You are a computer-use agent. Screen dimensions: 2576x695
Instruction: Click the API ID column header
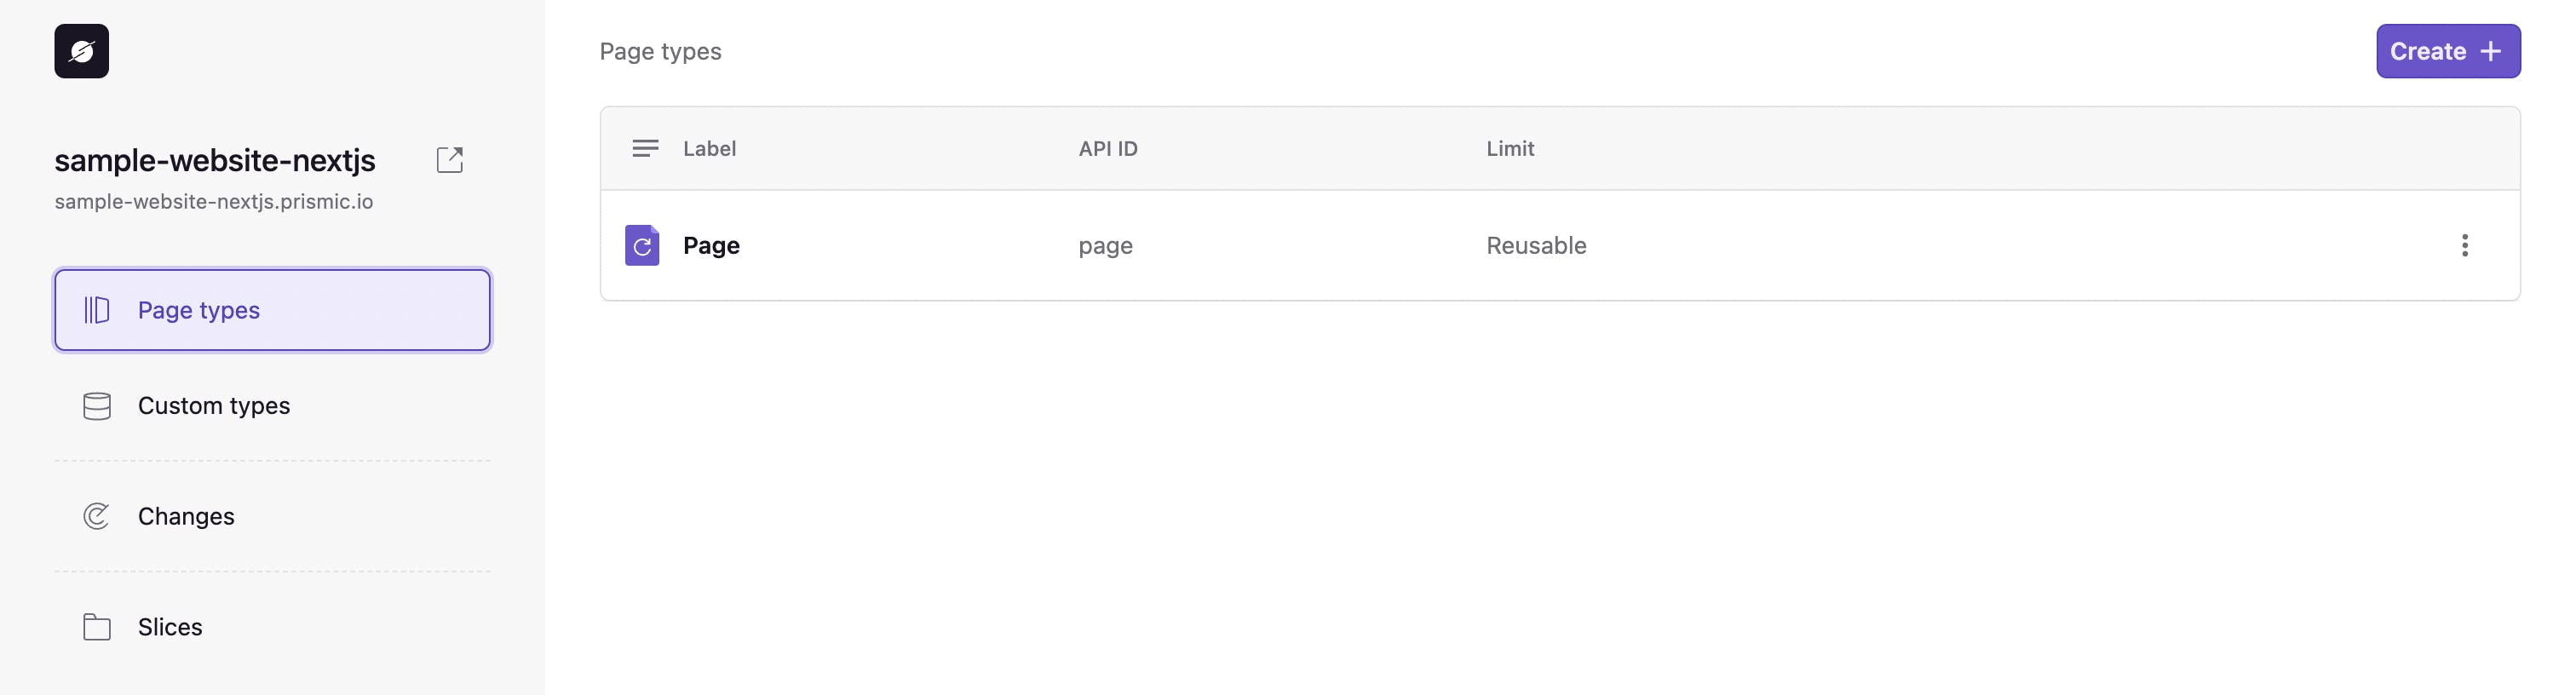1107,148
